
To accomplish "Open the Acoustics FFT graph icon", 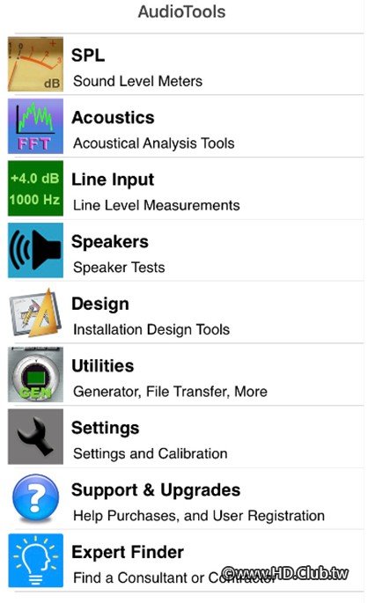I will pos(35,126).
